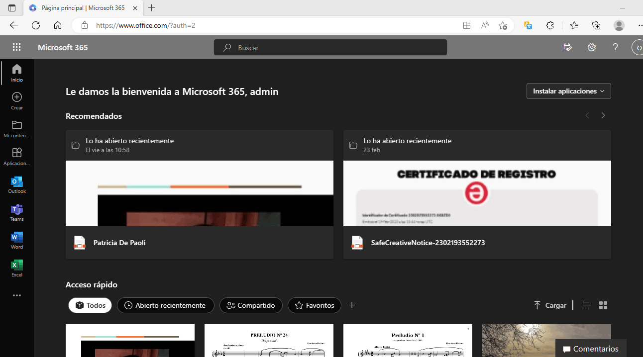Viewport: 643px width, 357px height.
Task: Click the Recomendados heading
Action: coord(94,116)
